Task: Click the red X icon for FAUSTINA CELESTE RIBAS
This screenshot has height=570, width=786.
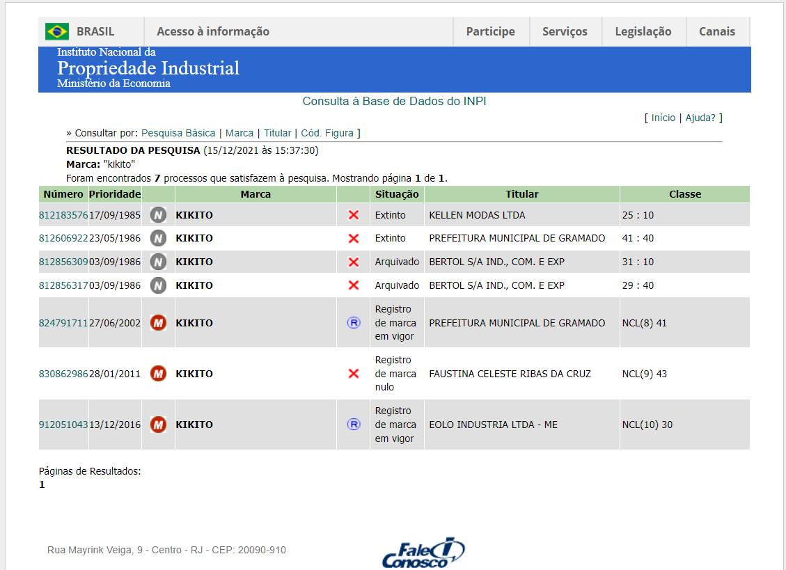Action: click(354, 374)
